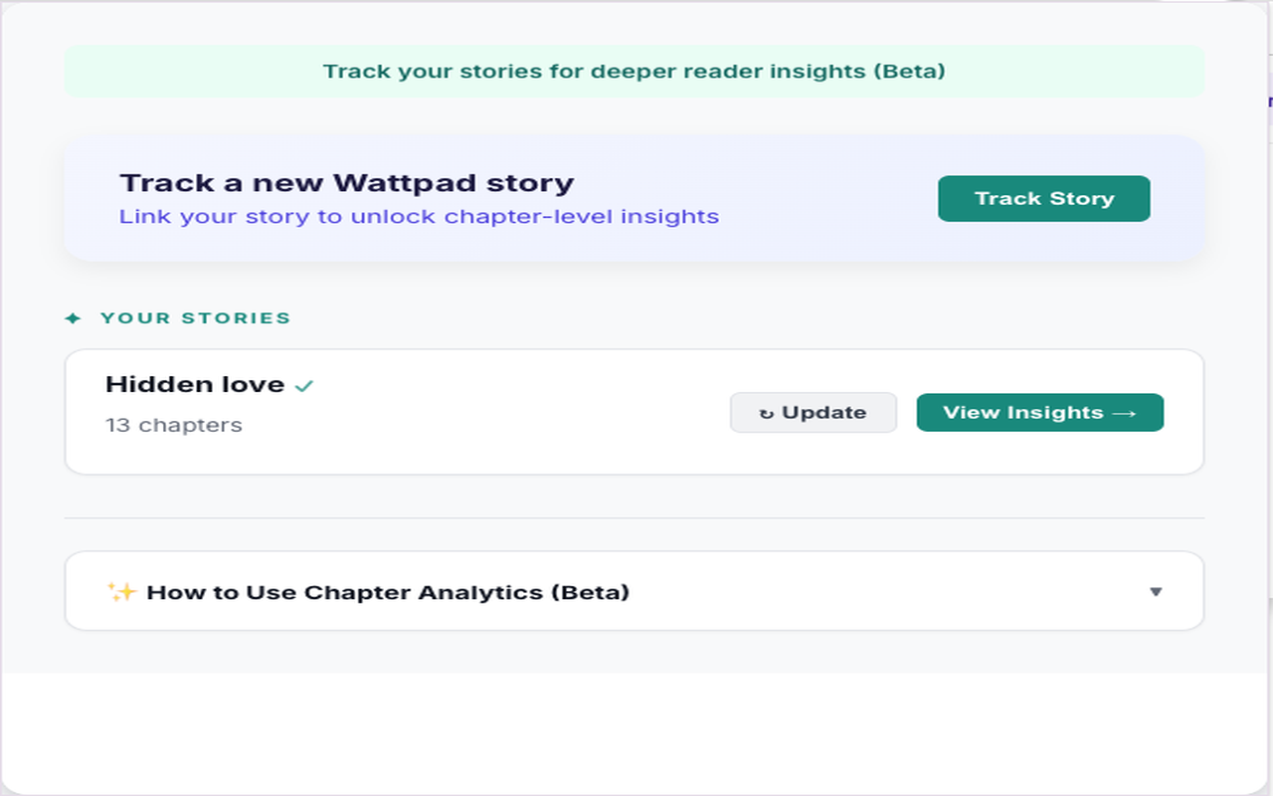Click the sparkle icon next to YOUR STORIES
This screenshot has height=796, width=1273.
click(x=73, y=318)
